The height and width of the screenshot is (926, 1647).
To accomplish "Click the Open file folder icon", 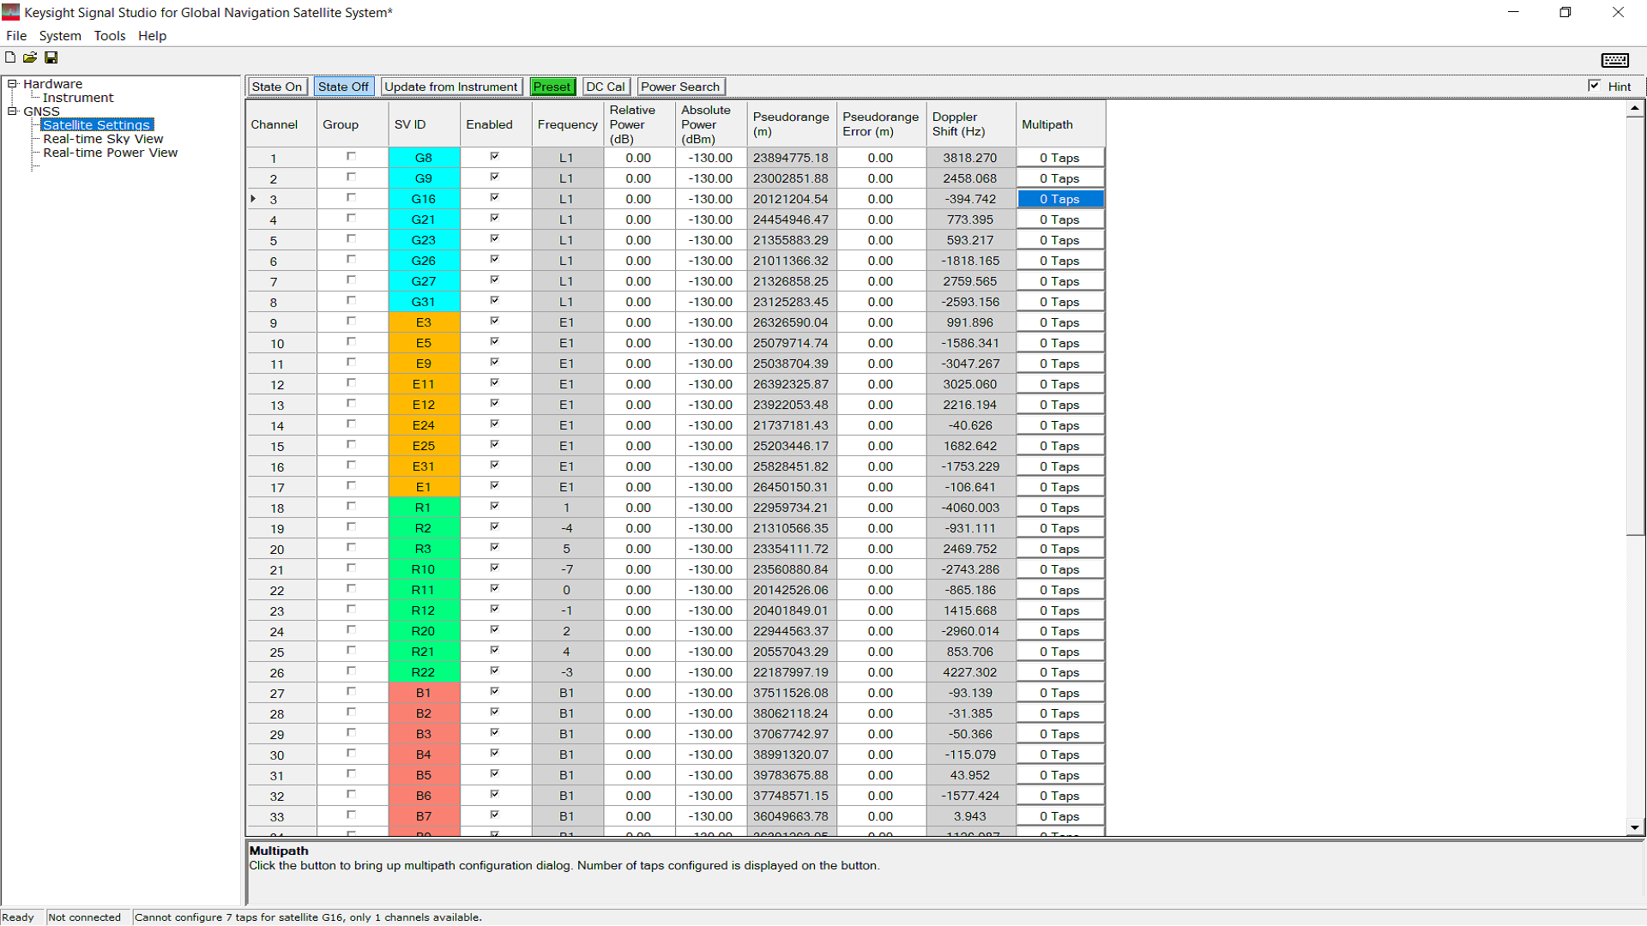I will (x=30, y=57).
